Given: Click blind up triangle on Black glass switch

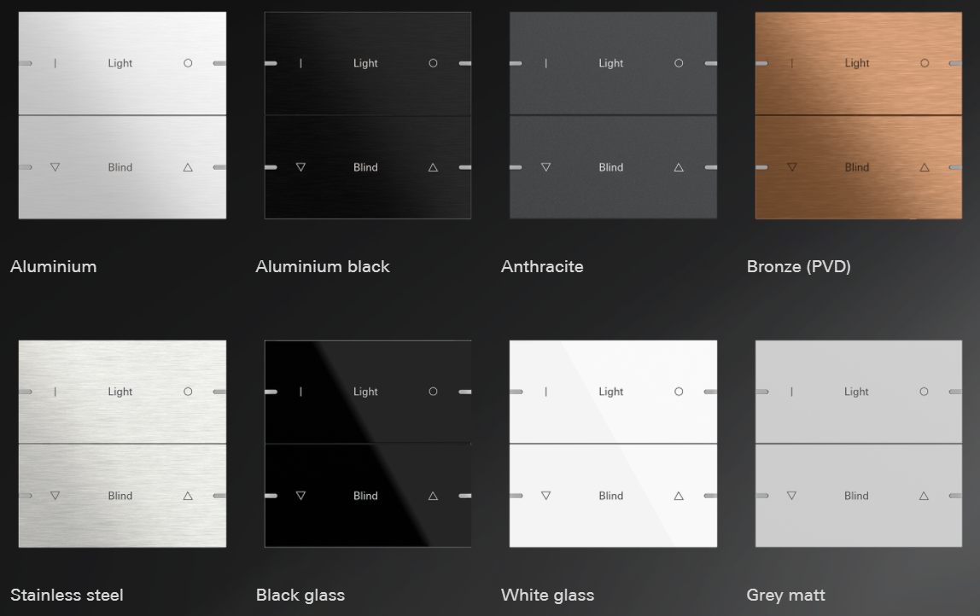Looking at the screenshot, I should [x=433, y=496].
